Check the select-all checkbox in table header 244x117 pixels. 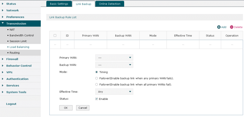point(55,35)
